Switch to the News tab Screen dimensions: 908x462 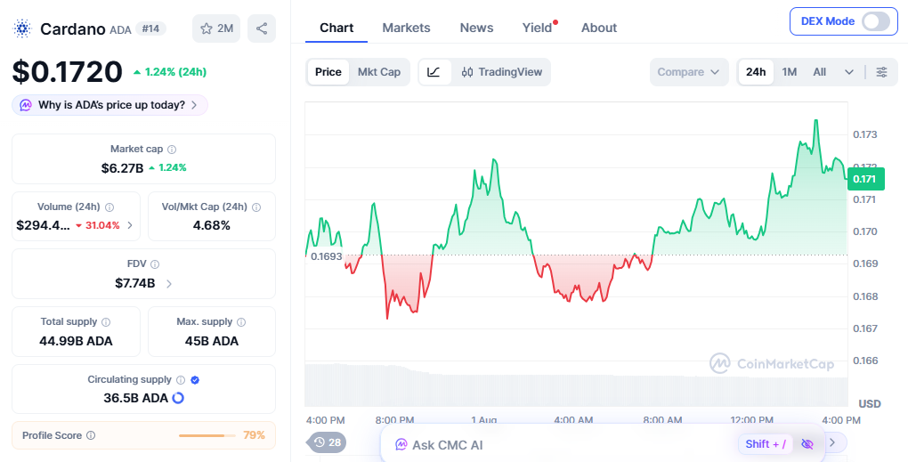[x=476, y=28]
